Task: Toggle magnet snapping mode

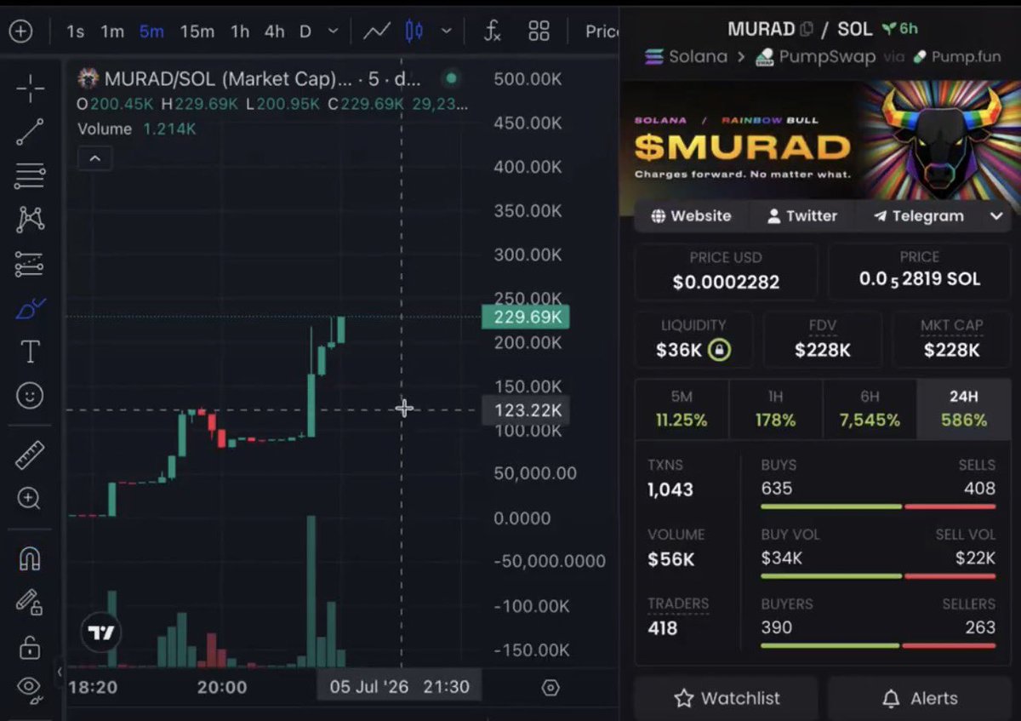Action: 30,559
